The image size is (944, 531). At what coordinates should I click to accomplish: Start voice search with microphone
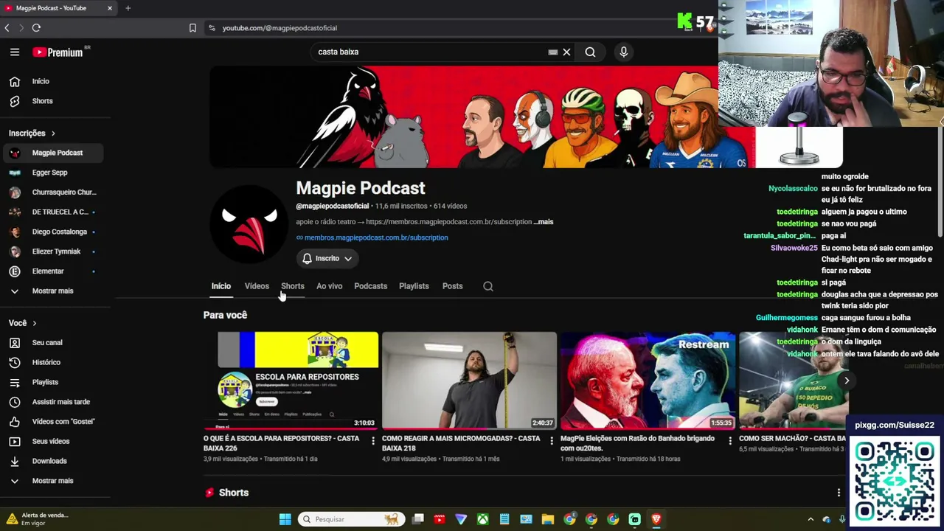624,52
